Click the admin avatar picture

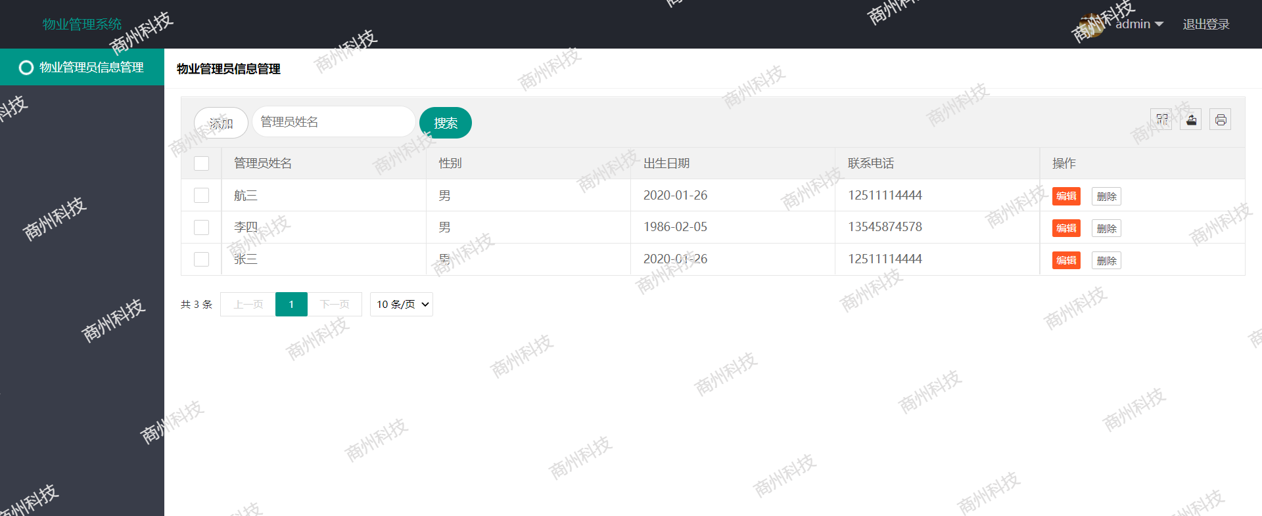click(x=1091, y=25)
